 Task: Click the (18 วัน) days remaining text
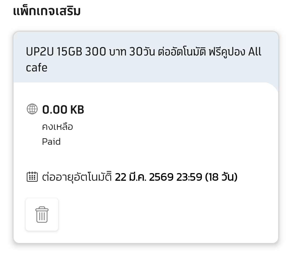point(221,177)
